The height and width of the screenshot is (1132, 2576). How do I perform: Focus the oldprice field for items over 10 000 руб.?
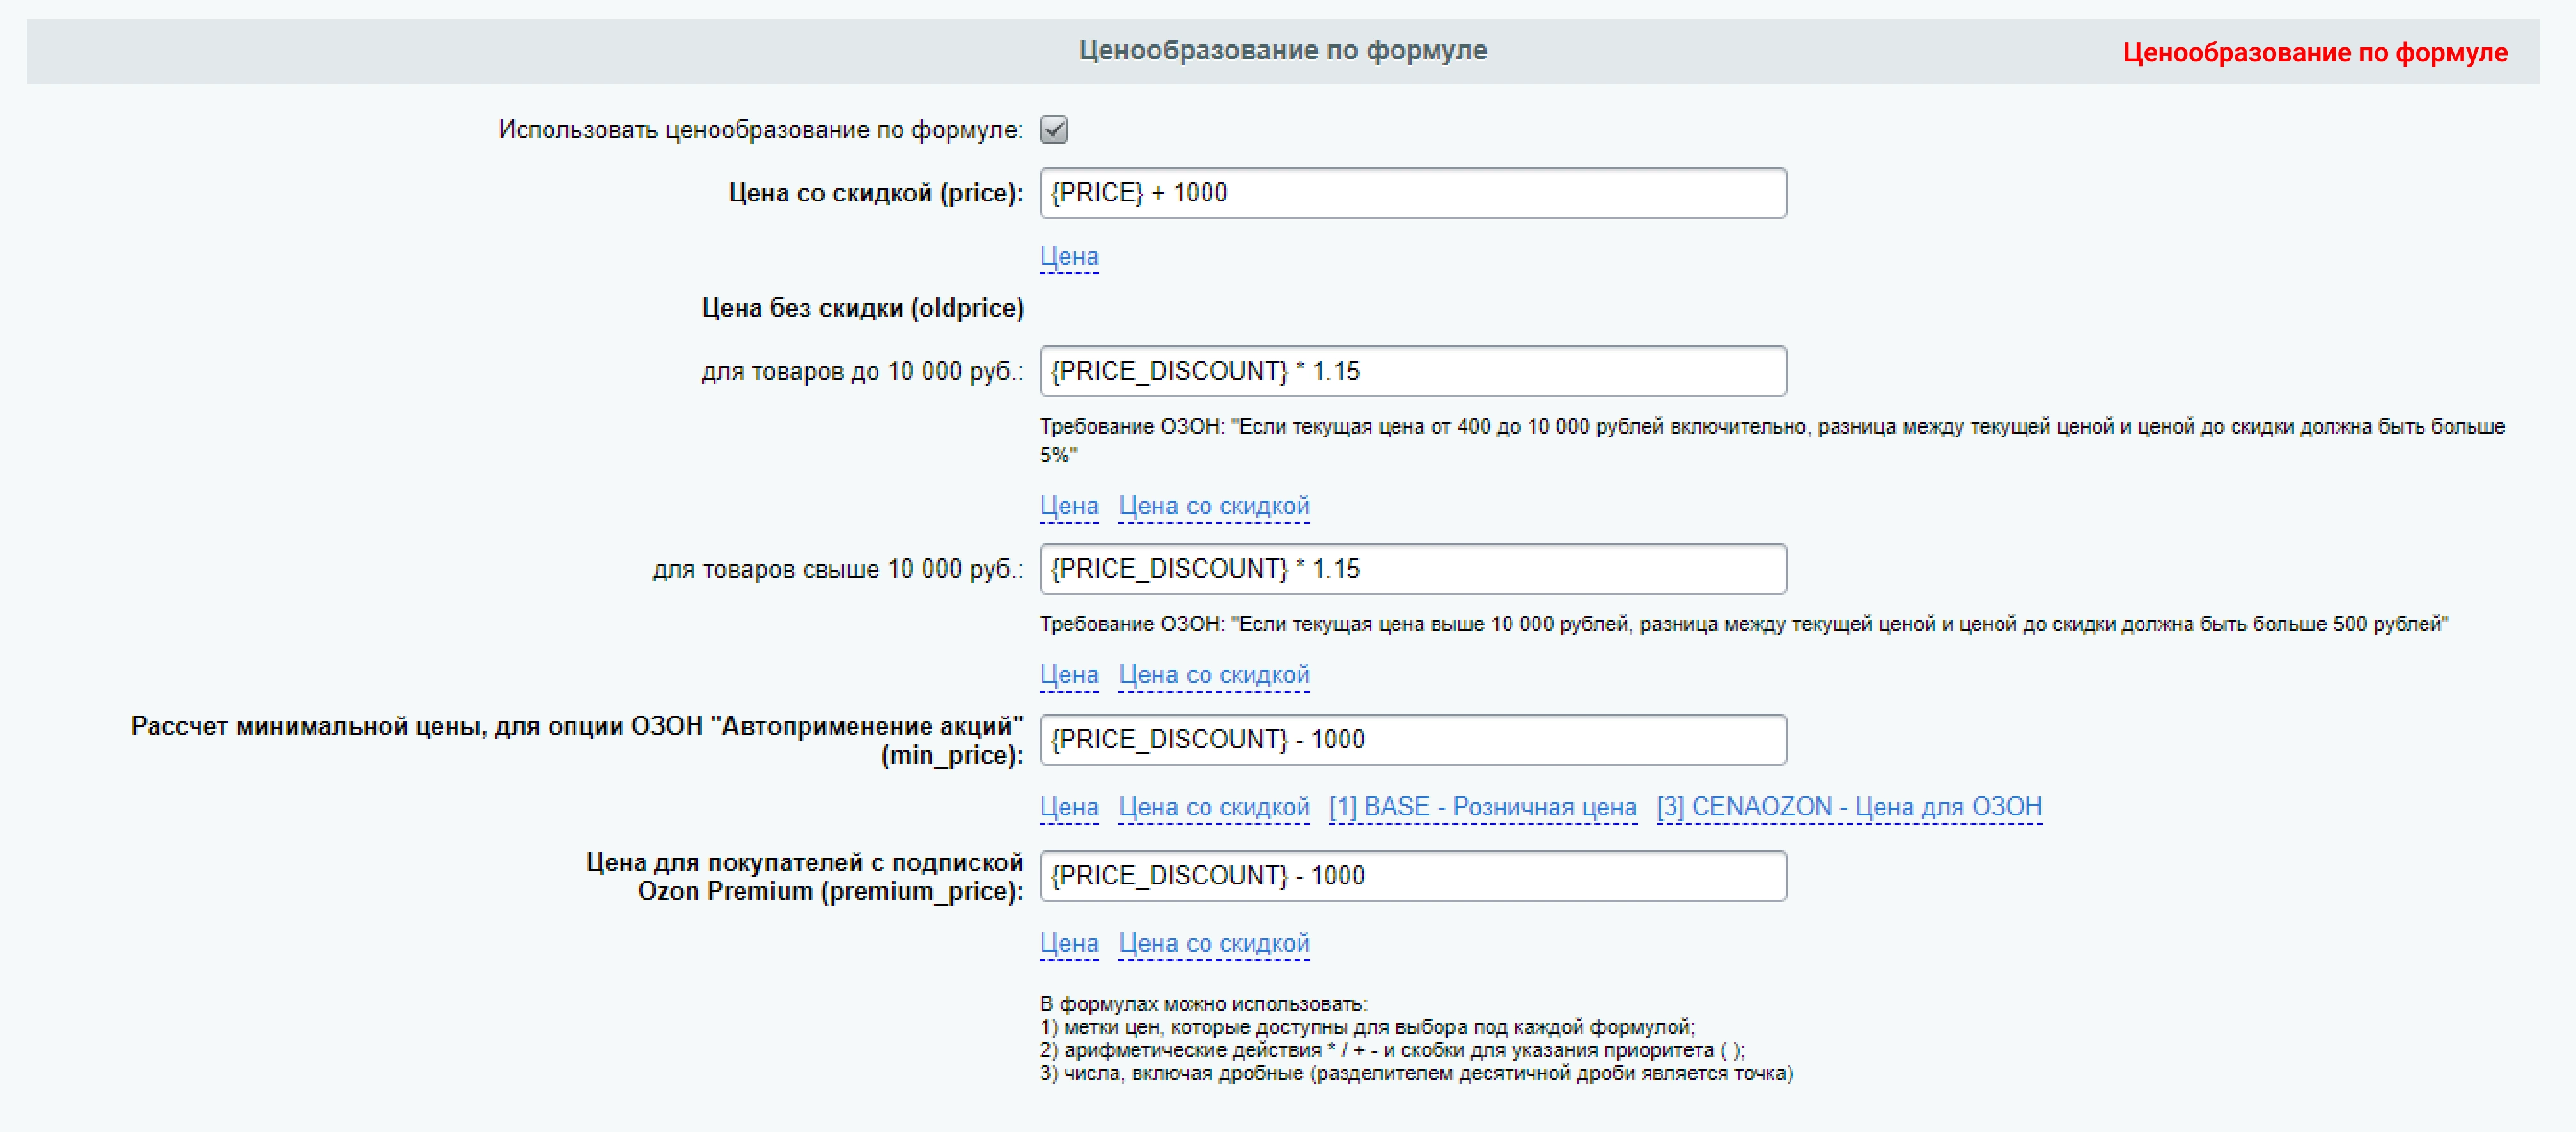point(1412,569)
